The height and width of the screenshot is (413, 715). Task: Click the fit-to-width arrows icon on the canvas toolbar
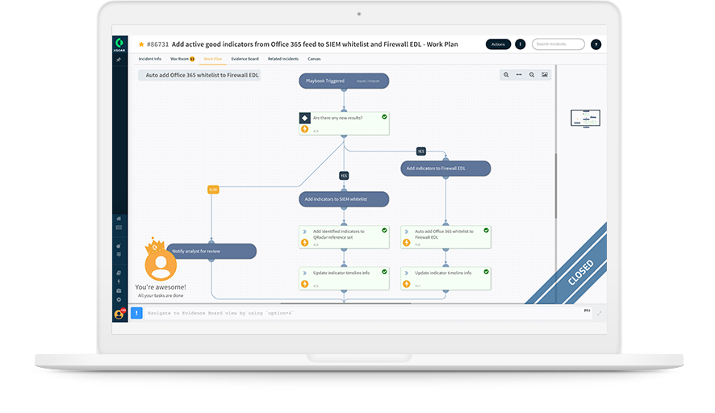(x=519, y=75)
